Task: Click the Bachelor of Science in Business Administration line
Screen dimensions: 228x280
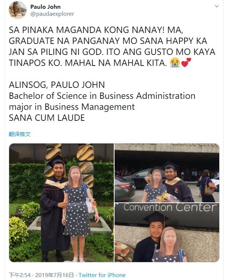Action: click(x=102, y=96)
